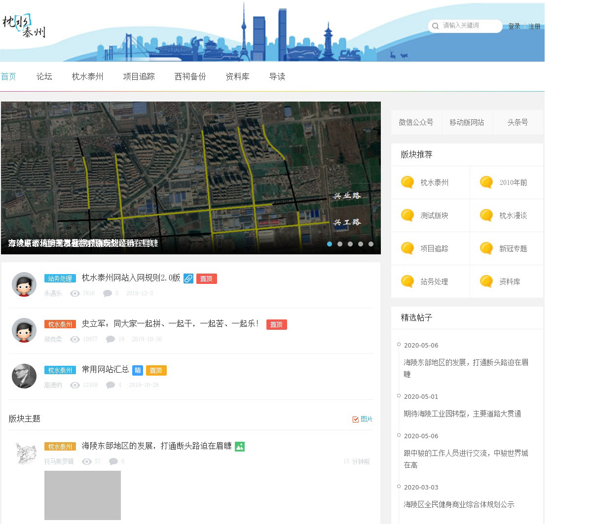This screenshot has height=524, width=592.
Task: Select the last carousel dot
Action: pyautogui.click(x=371, y=244)
